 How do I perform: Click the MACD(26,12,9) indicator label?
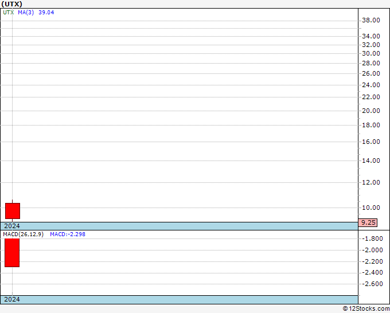click(23, 234)
